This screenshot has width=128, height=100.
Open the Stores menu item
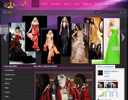(x=77, y=4)
